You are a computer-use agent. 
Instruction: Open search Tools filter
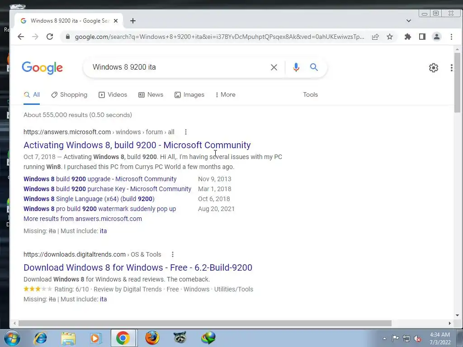tap(310, 95)
